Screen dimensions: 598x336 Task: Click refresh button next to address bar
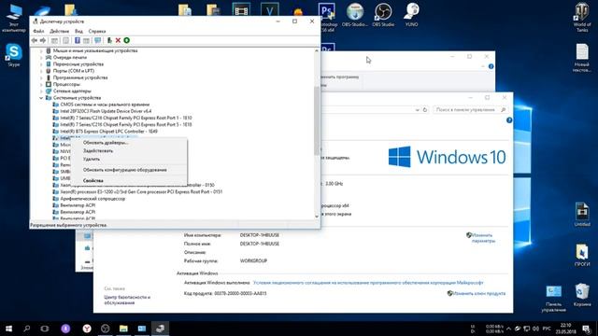(425, 110)
